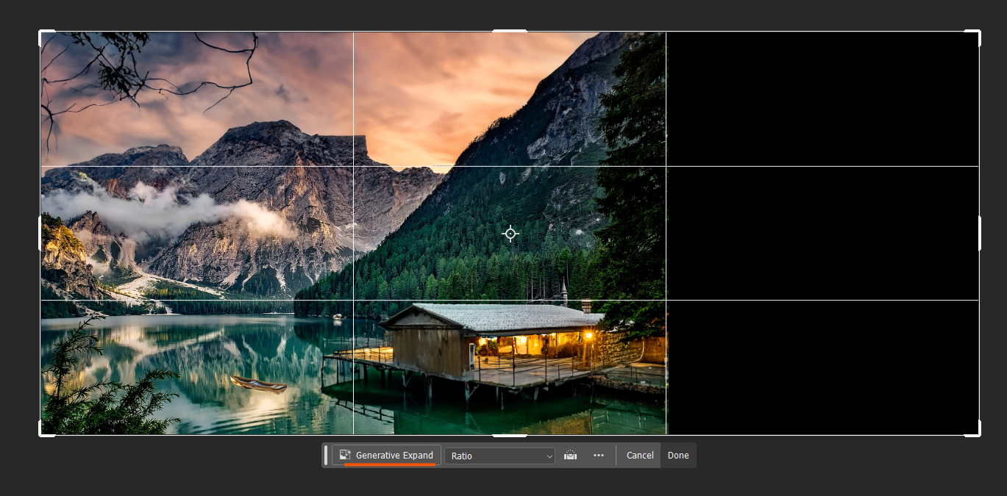Click the Generative Expand button
1007x496 pixels.
386,455
